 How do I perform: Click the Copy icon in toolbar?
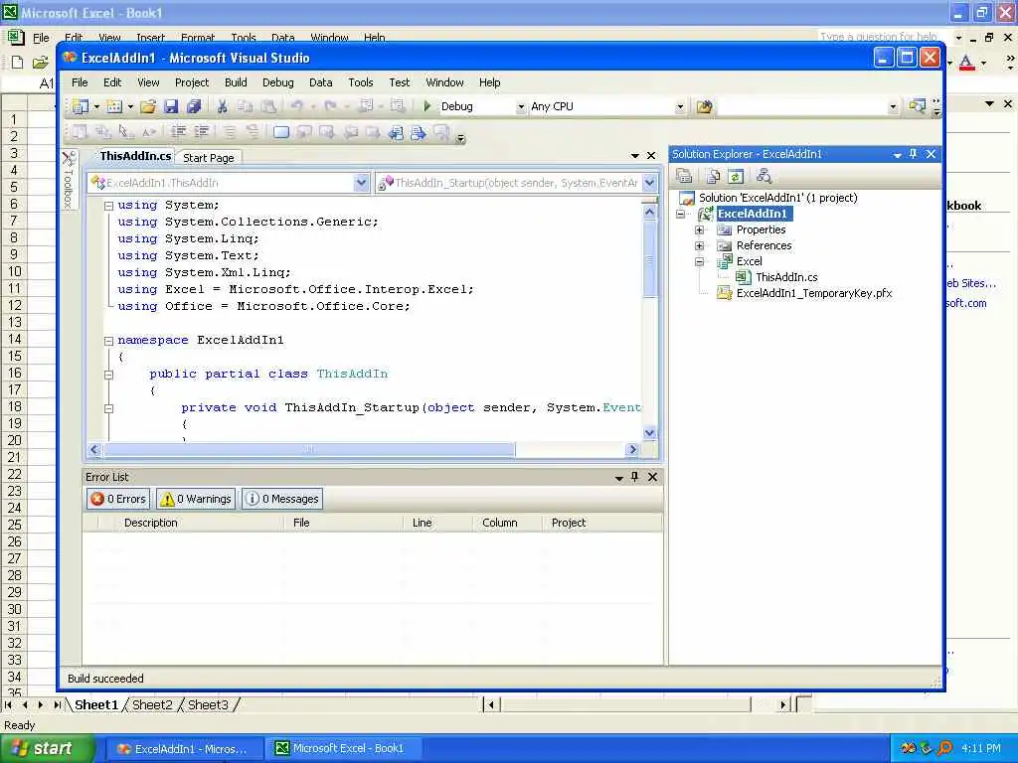coord(246,106)
